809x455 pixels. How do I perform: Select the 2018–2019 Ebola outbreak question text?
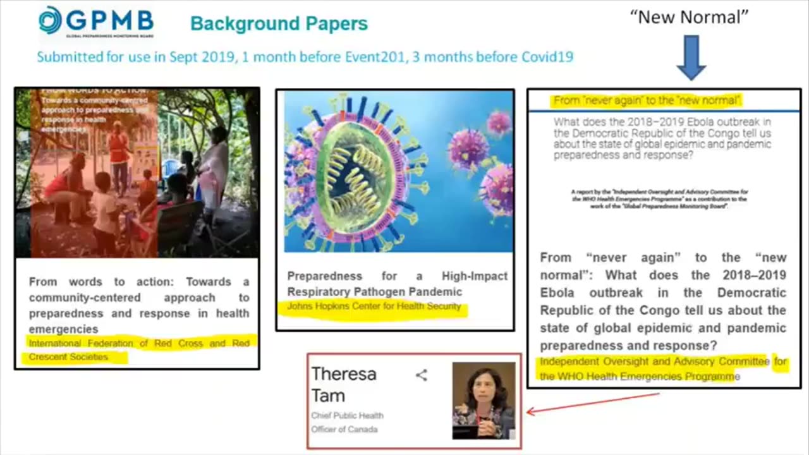662,138
